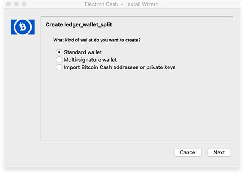
Task: Cancel the install wizard
Action: [188, 152]
